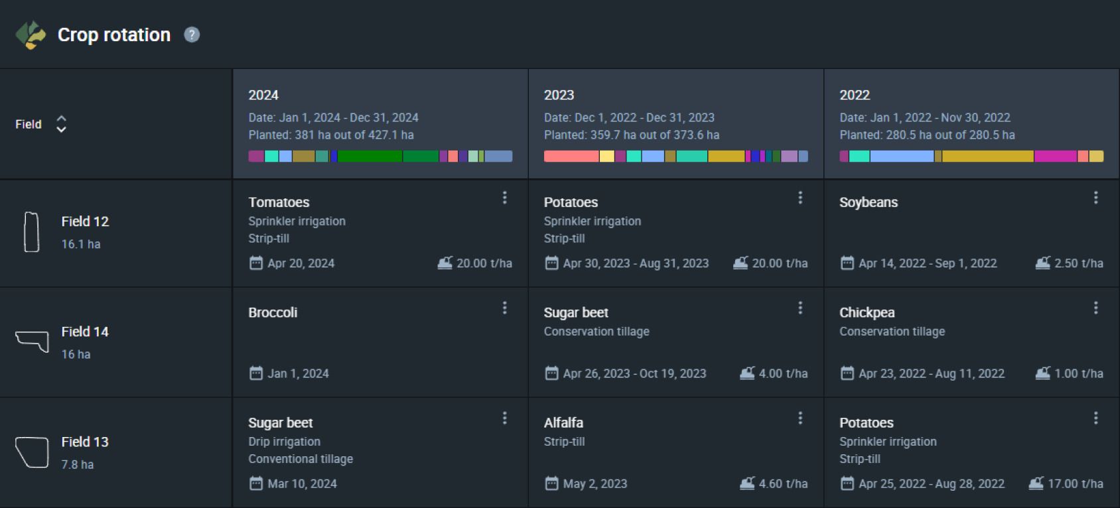Open options menu for Soybeans 2022 entry

1095,198
